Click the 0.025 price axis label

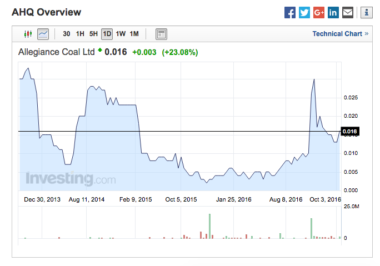tap(351, 98)
